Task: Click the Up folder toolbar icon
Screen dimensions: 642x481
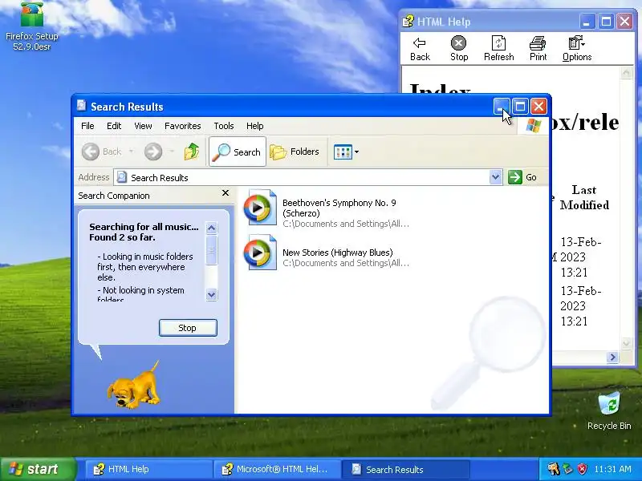Action: (x=192, y=152)
